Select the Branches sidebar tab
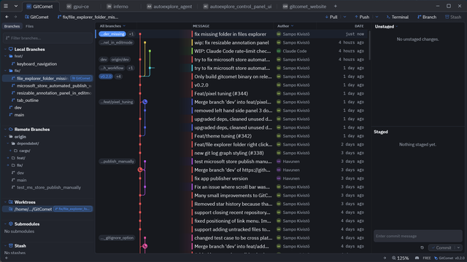 (x=12, y=26)
